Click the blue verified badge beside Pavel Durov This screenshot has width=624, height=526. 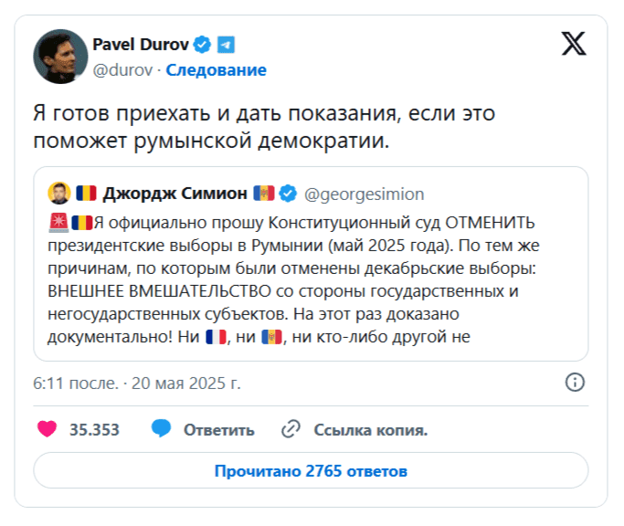pos(203,44)
